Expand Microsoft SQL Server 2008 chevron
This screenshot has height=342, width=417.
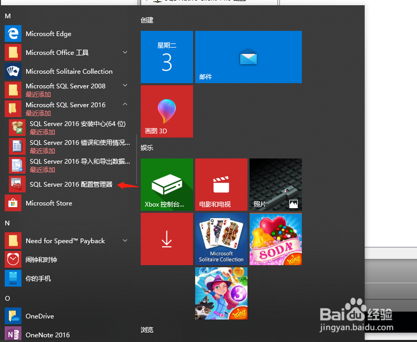[125, 85]
